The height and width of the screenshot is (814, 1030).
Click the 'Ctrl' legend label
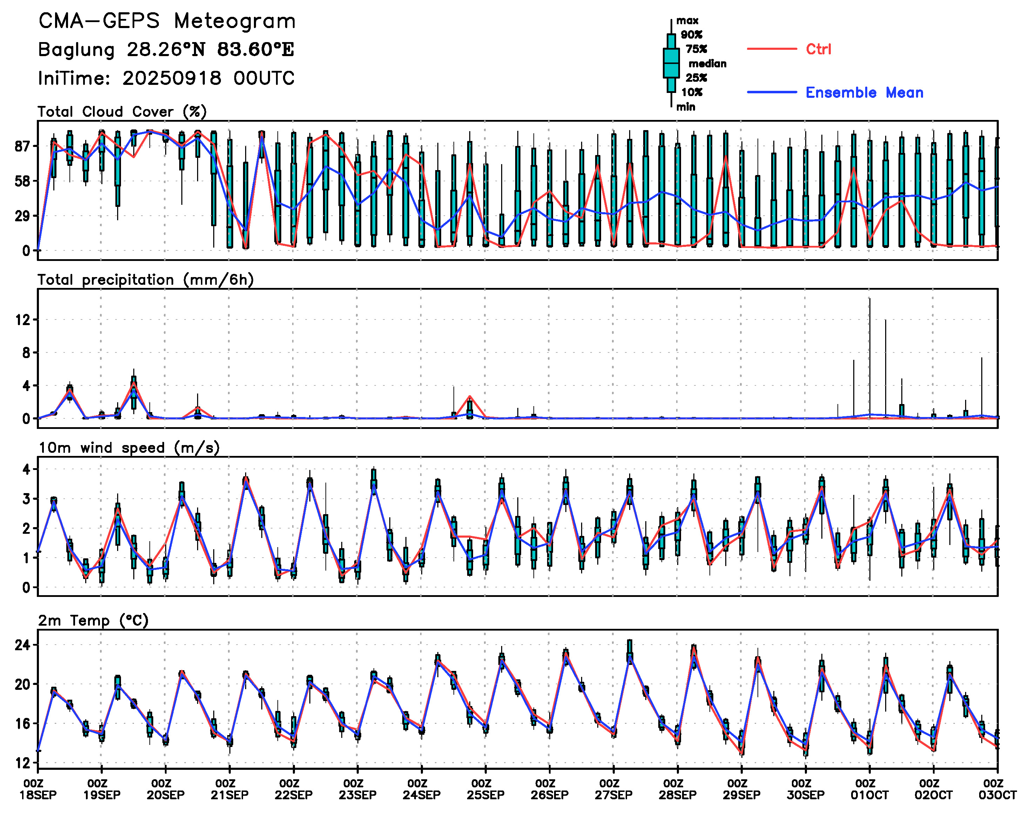[x=819, y=49]
